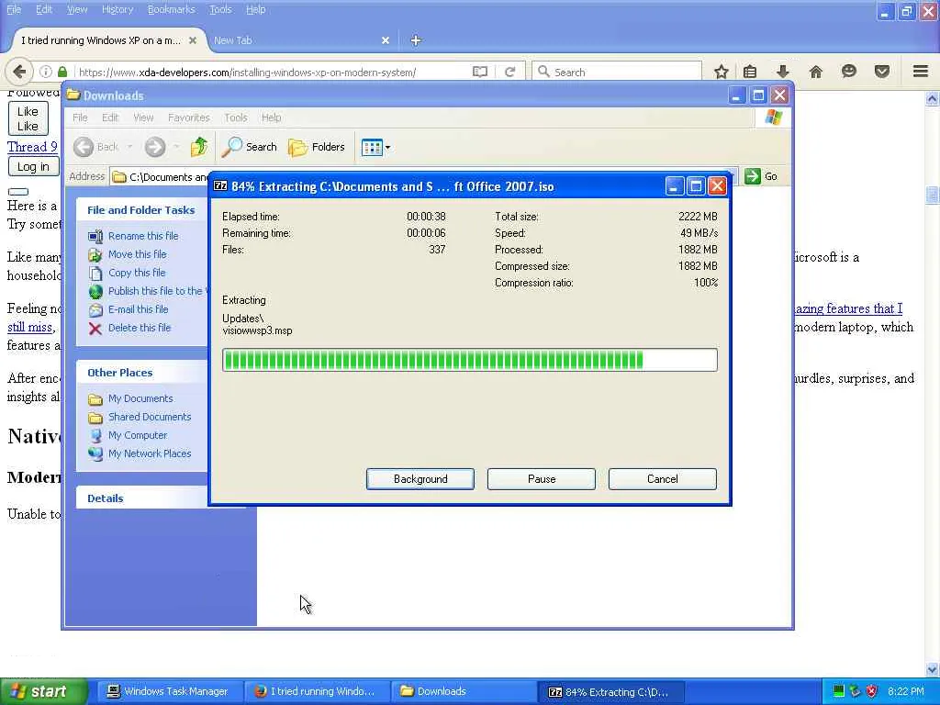940x705 pixels.
Task: Bookmark this page with star icon
Action: point(722,72)
